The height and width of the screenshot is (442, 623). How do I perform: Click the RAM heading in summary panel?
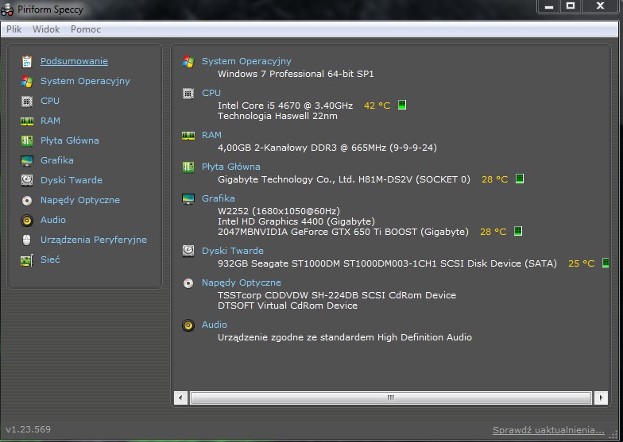tap(211, 135)
